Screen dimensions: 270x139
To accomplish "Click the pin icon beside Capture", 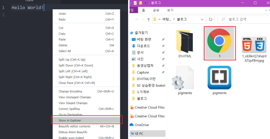I will (163, 72).
